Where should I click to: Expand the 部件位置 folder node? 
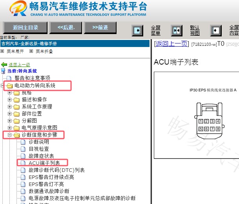pyautogui.click(x=9, y=114)
